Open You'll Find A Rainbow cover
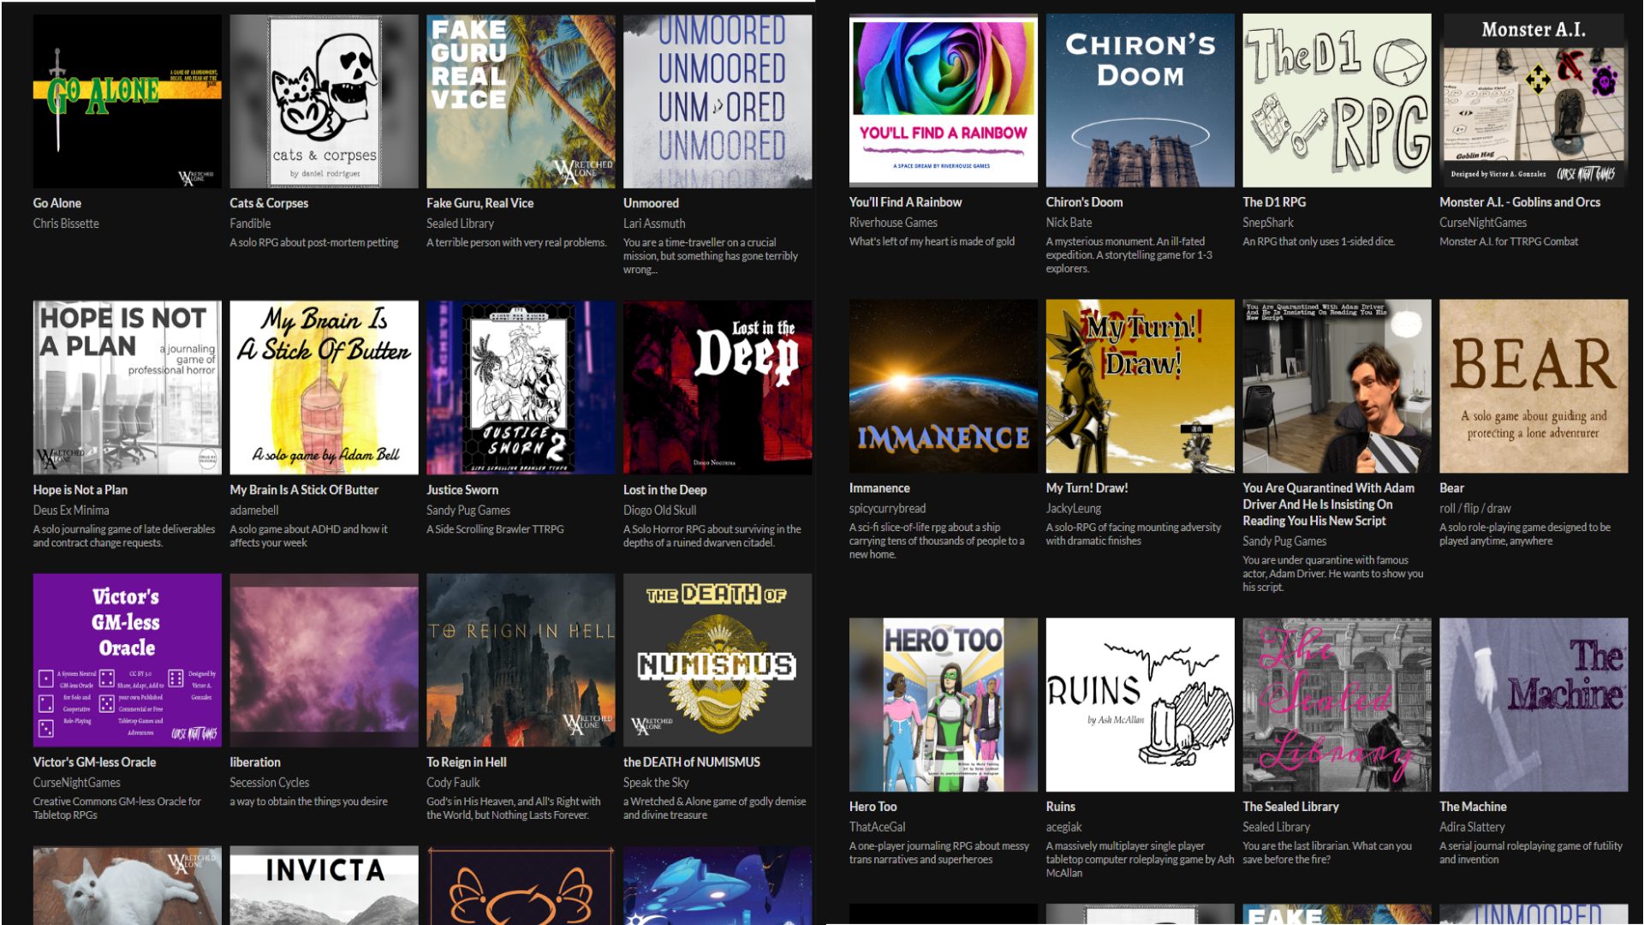Image resolution: width=1644 pixels, height=925 pixels. [x=943, y=100]
